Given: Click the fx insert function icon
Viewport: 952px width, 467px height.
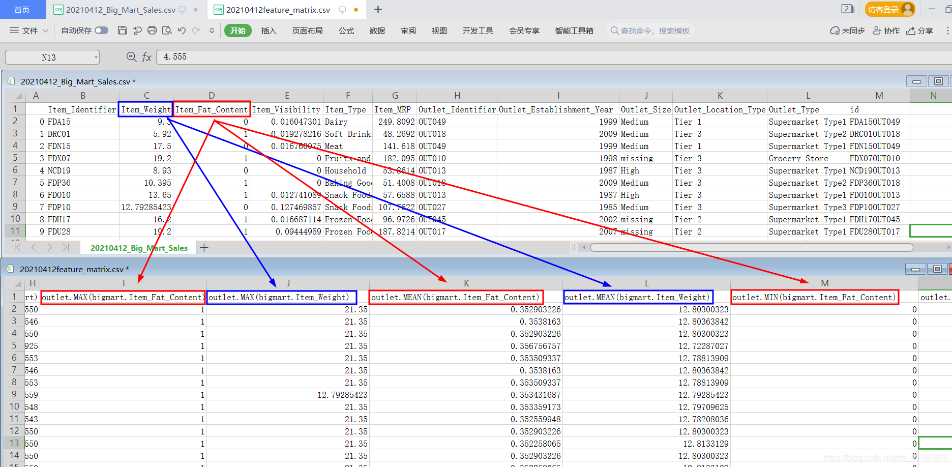Looking at the screenshot, I should point(147,57).
